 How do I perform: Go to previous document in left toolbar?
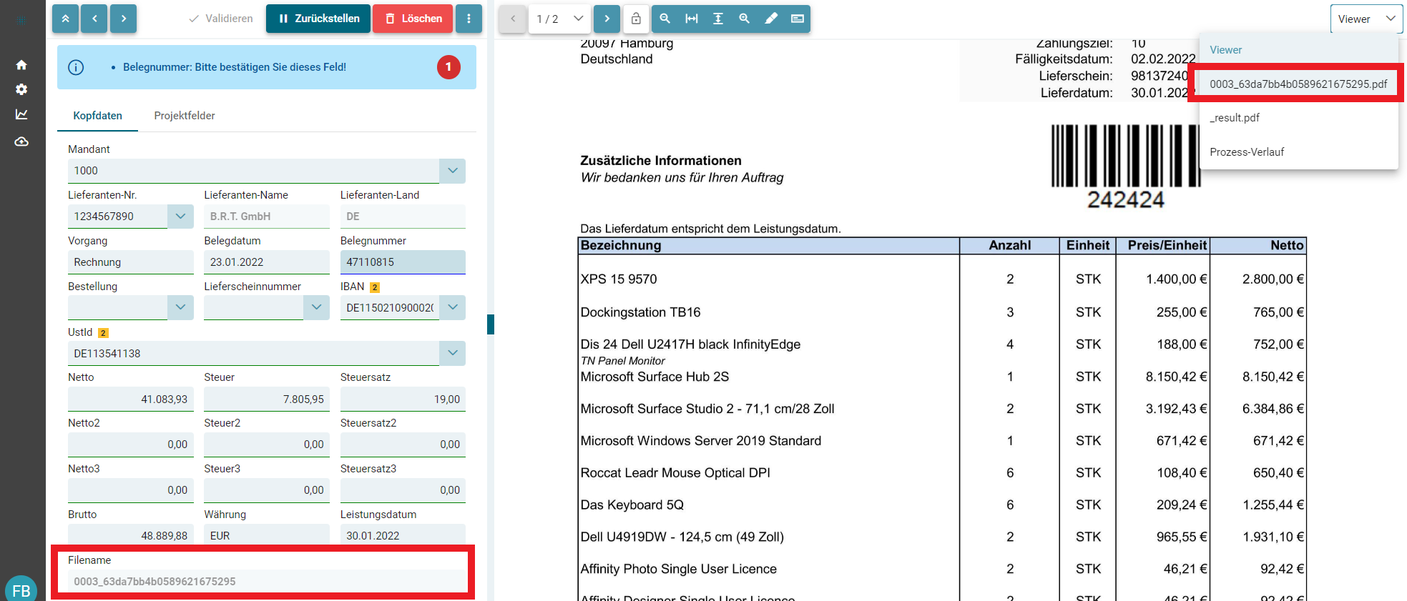pyautogui.click(x=94, y=19)
